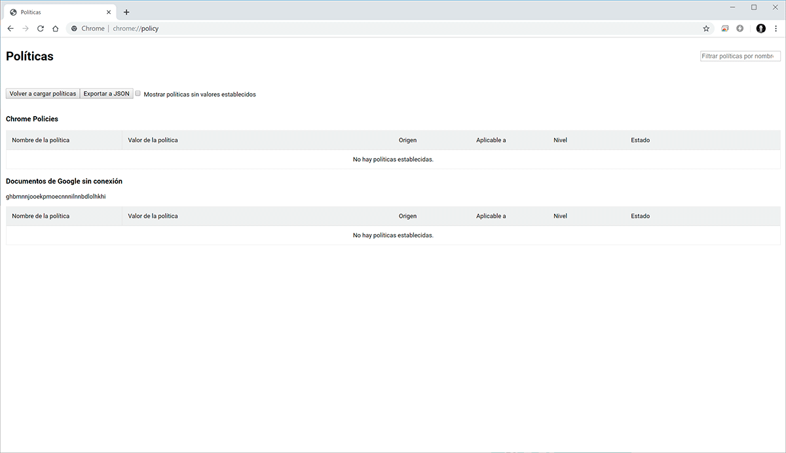Image resolution: width=786 pixels, height=453 pixels.
Task: Click Origen header in the Chrome Policies table
Action: pyautogui.click(x=407, y=140)
